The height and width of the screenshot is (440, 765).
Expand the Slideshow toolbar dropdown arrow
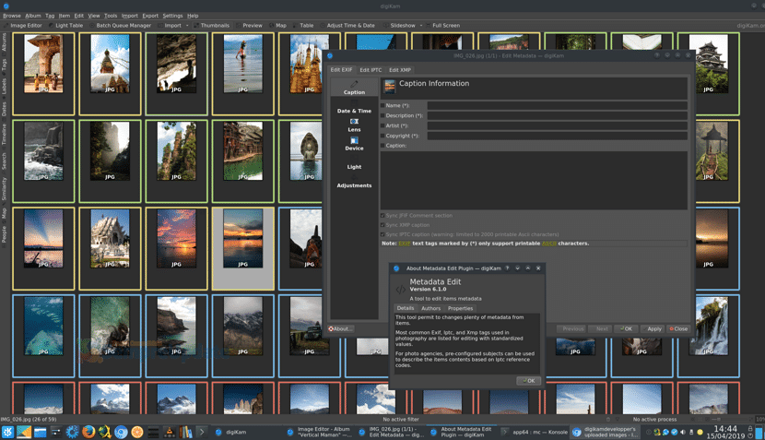click(421, 26)
